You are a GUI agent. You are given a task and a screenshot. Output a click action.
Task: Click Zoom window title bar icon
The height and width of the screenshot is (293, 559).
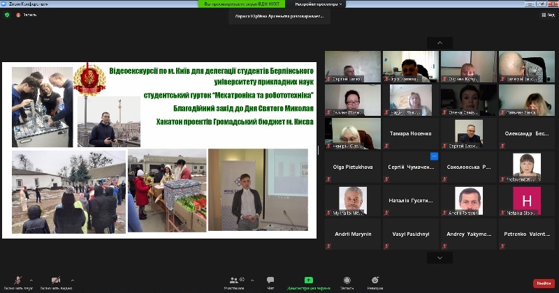[x=4, y=4]
